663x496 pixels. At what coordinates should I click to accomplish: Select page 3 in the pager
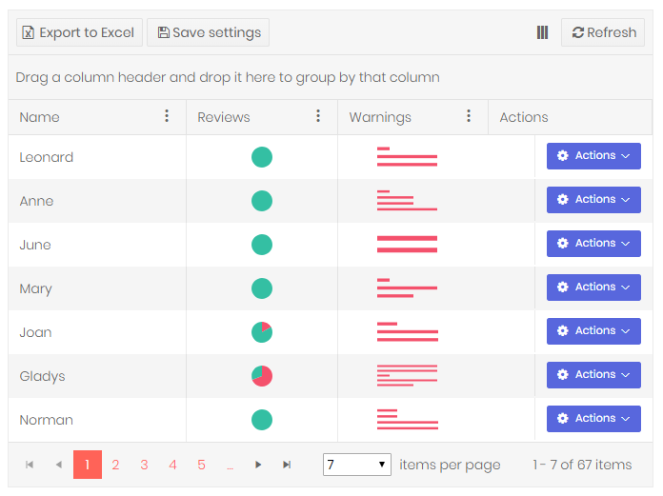coord(144,465)
